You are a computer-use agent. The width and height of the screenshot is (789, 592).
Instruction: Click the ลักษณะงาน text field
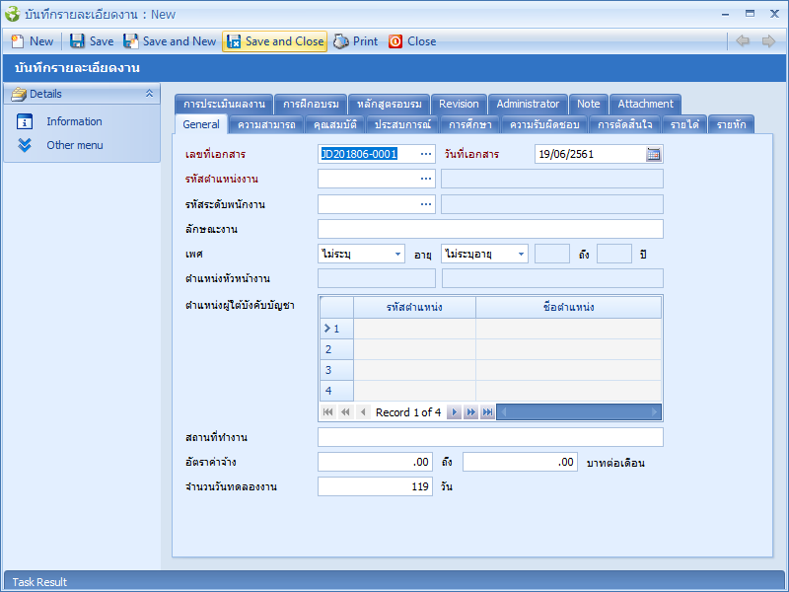(x=490, y=229)
